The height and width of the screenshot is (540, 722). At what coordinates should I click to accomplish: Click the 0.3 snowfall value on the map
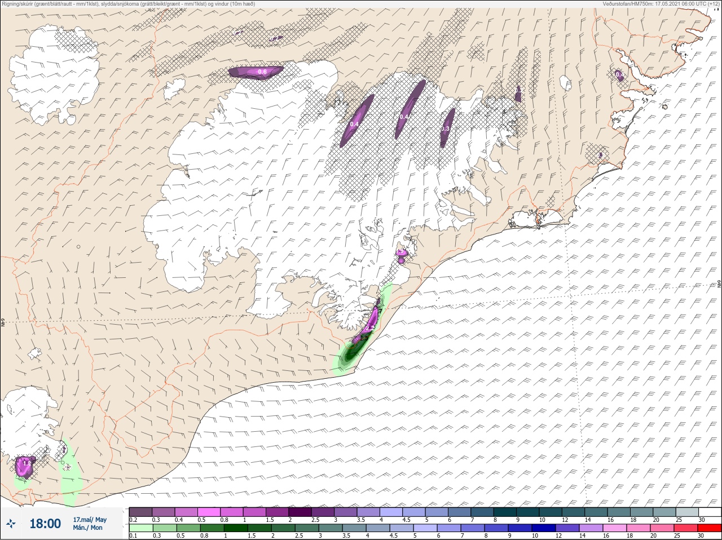(444, 129)
